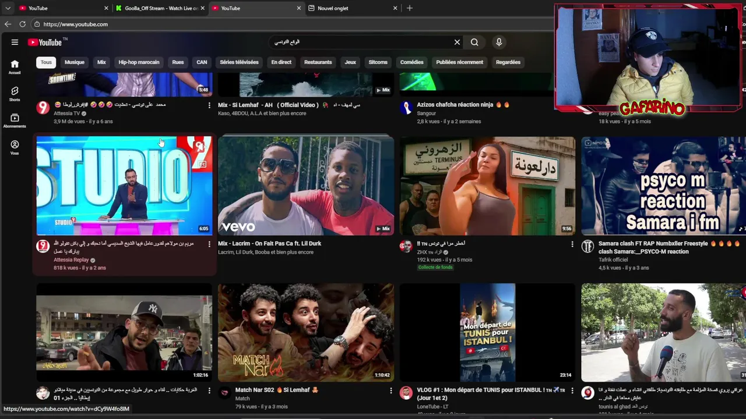
Task: View site information icon in address bar
Action: [x=37, y=24]
